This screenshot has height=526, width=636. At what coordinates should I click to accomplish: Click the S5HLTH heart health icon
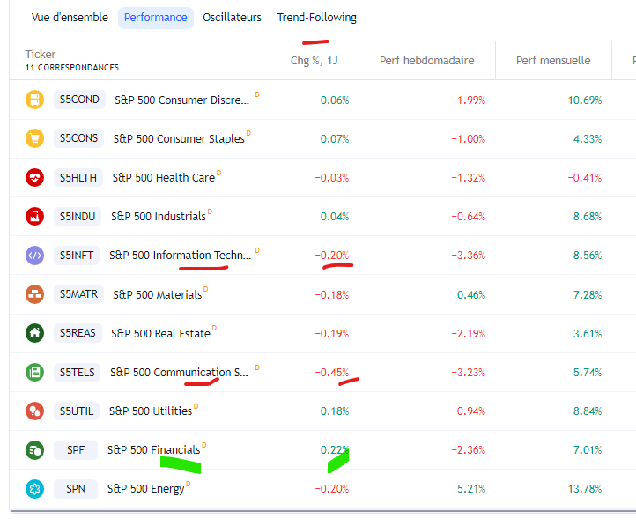pos(35,178)
